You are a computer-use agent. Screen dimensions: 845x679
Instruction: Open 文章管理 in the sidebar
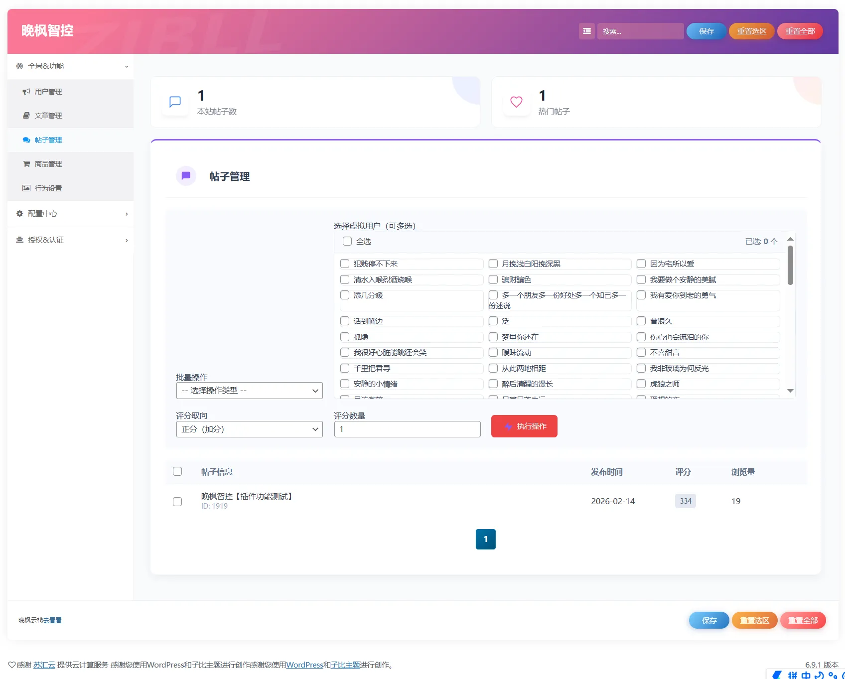coord(48,116)
